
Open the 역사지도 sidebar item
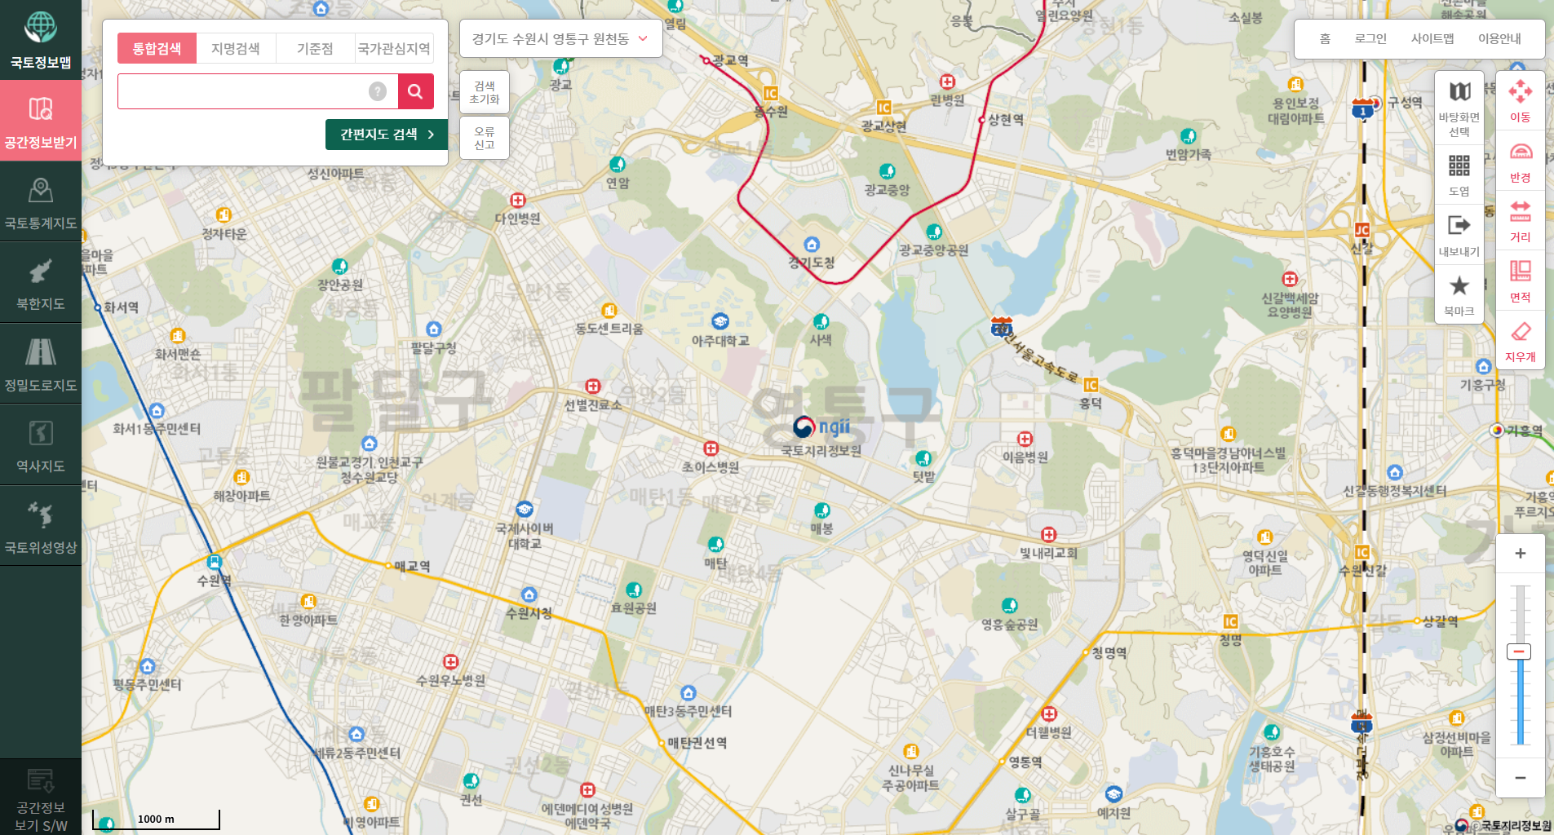click(41, 444)
